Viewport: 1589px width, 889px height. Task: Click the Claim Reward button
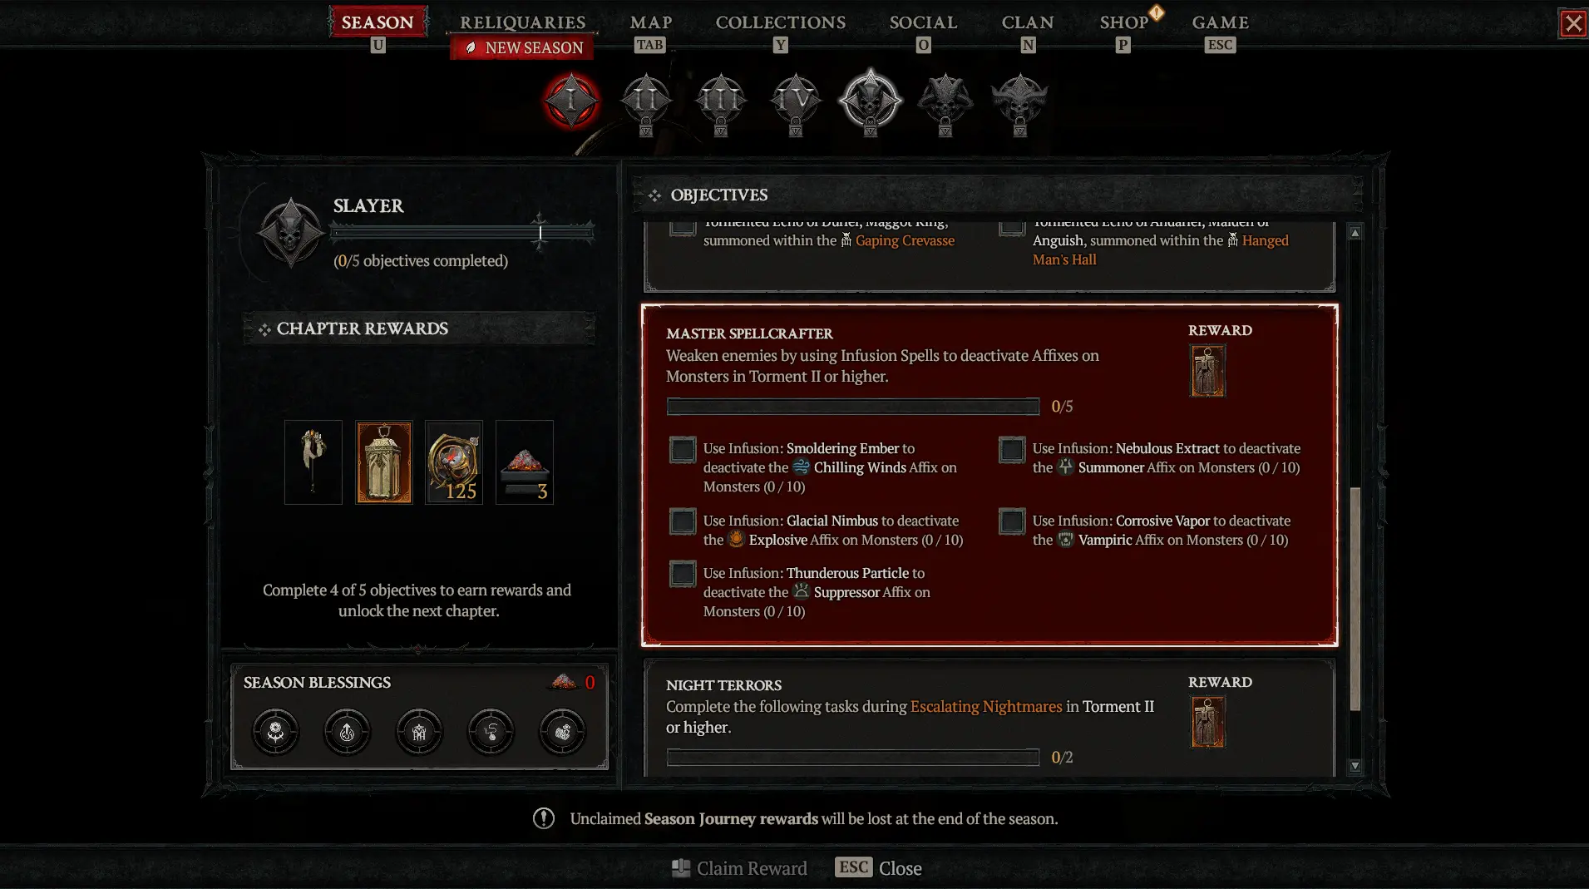click(739, 868)
